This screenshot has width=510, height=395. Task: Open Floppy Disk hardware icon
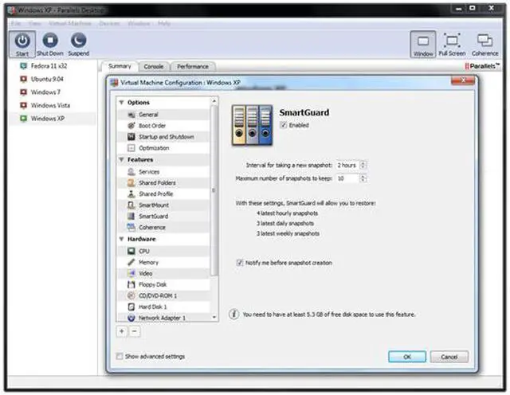(131, 284)
